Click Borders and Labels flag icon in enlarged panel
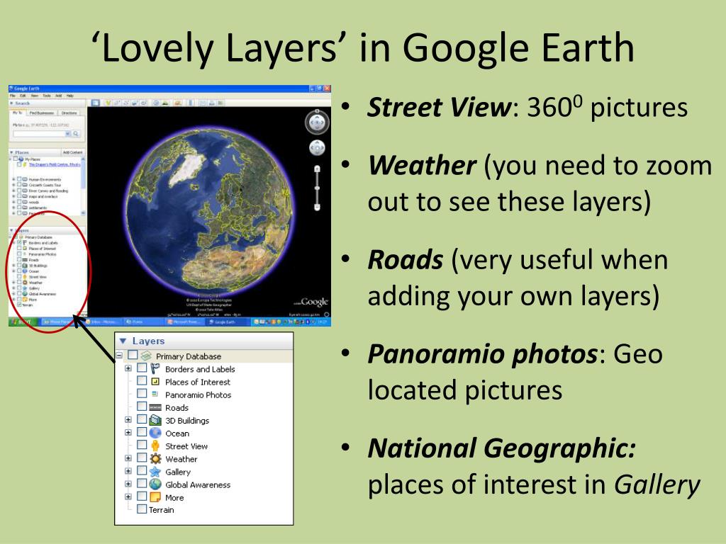Viewport: 726px width, 544px height. click(x=155, y=368)
